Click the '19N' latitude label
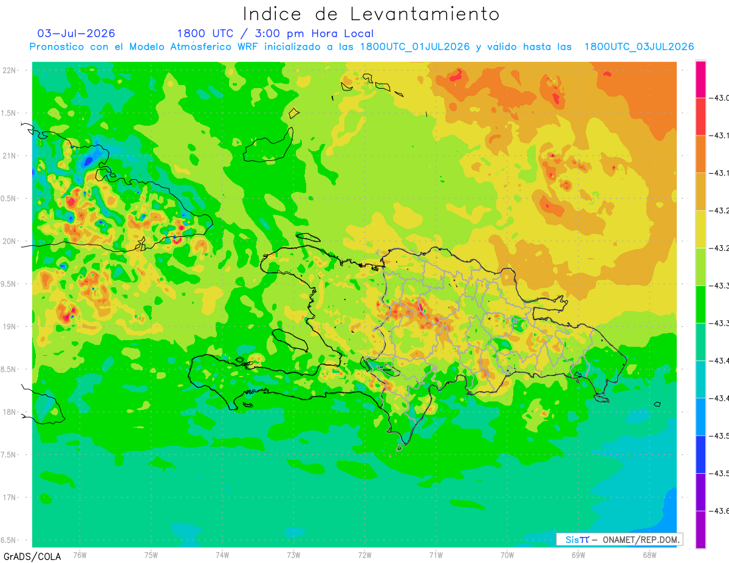Screen dimensions: 729x563 [10, 327]
